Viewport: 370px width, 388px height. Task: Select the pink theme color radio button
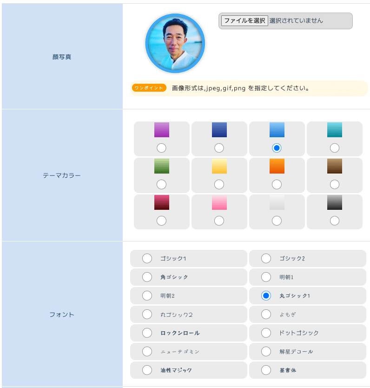(219, 221)
